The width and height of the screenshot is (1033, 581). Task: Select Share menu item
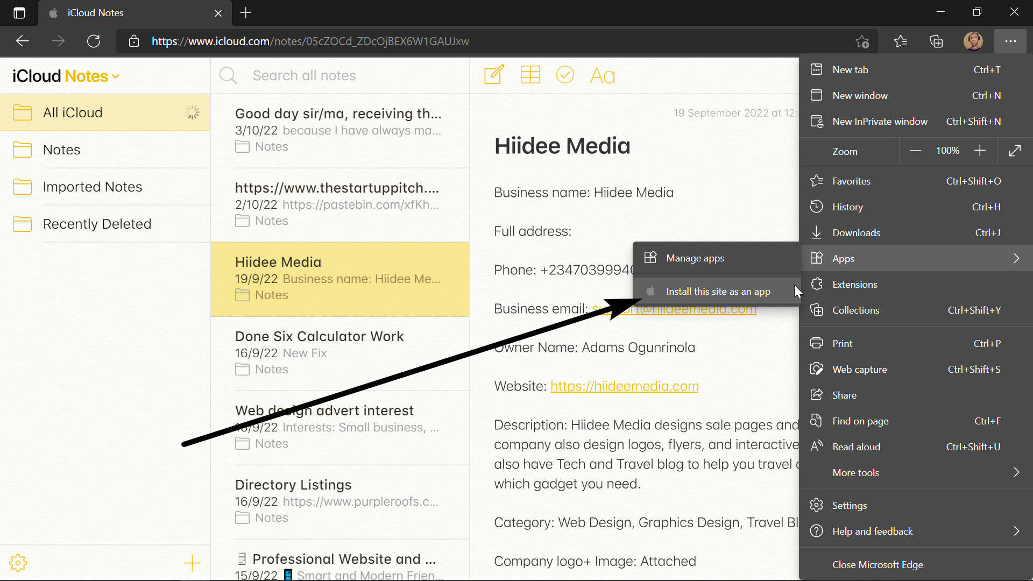click(x=916, y=395)
